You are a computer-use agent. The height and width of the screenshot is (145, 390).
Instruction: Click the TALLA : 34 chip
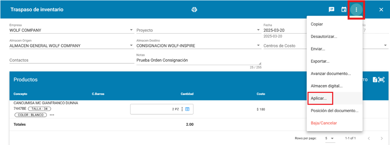click(x=39, y=109)
